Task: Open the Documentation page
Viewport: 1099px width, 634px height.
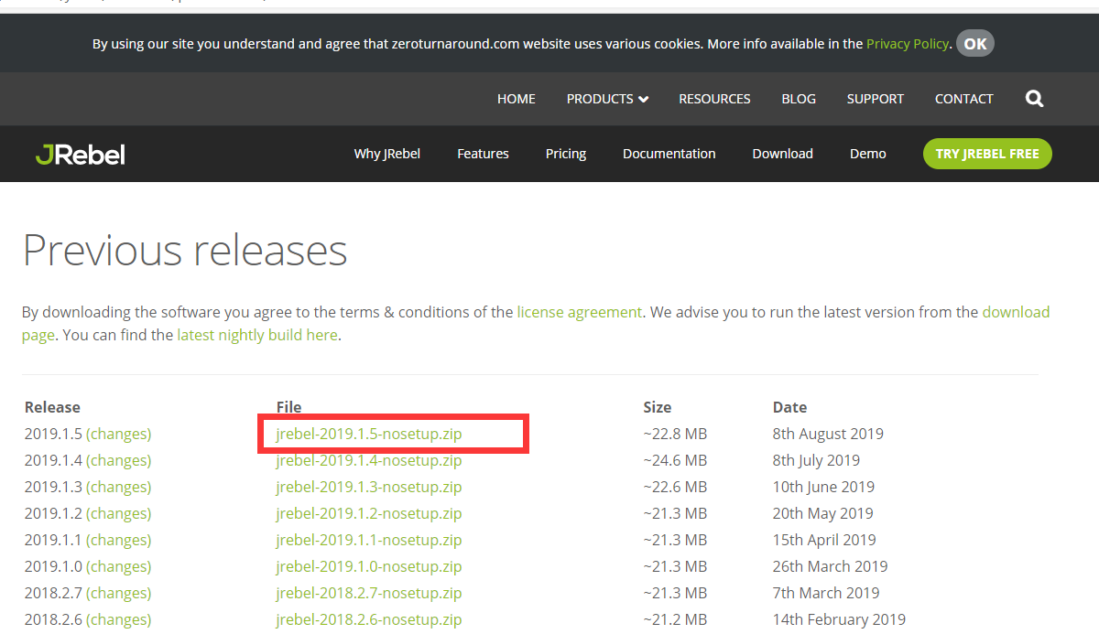Action: [669, 154]
